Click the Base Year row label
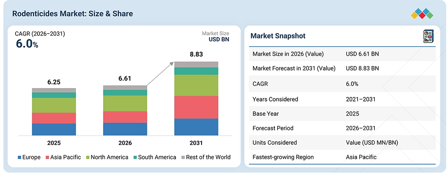 [x=266, y=114]
